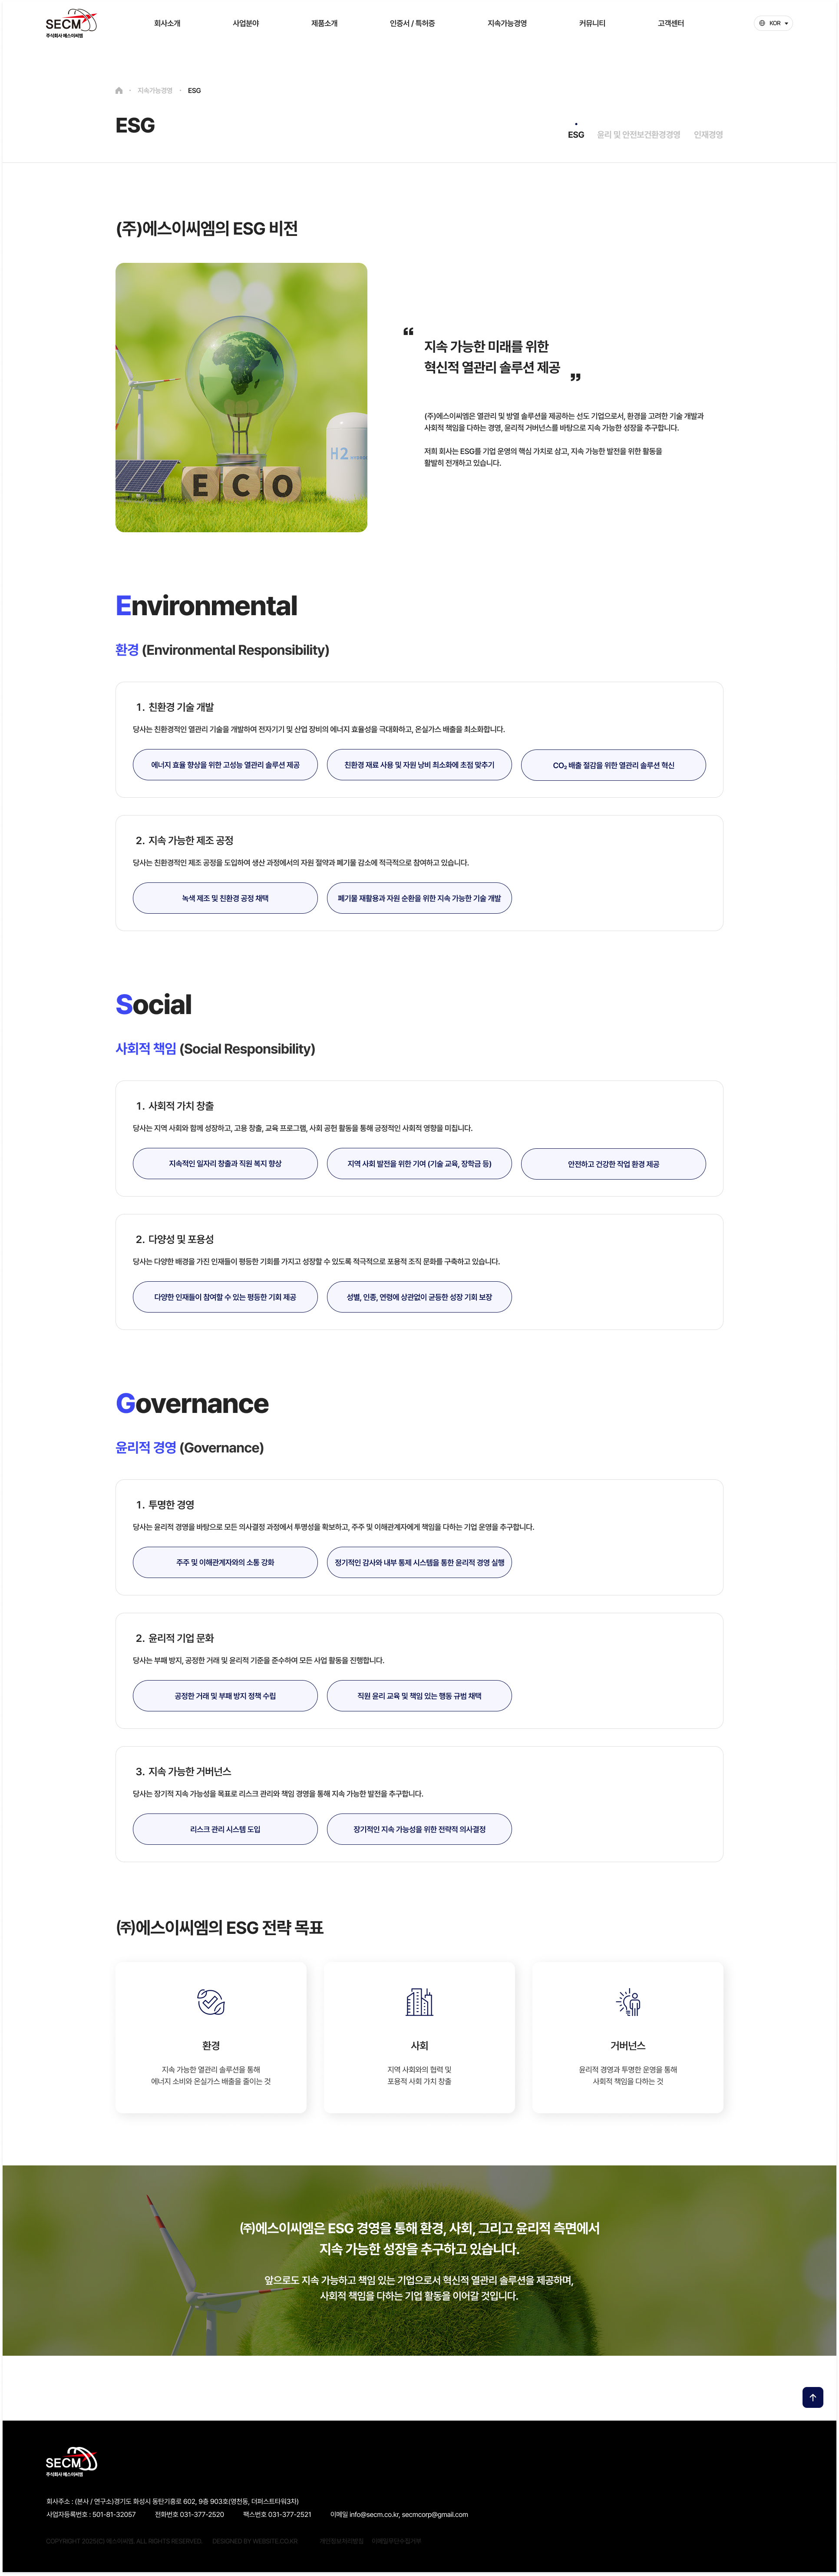Click the ECO light bulb image
839x2576 pixels.
click(x=241, y=397)
